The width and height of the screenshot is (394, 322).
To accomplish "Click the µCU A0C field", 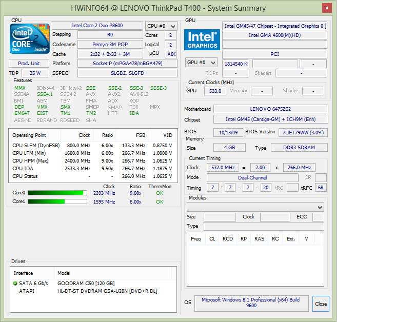I will click(171, 54).
